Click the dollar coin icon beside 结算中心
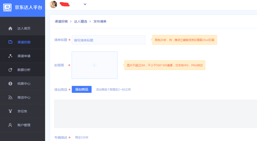This screenshot has width=257, height=141. click(10, 84)
